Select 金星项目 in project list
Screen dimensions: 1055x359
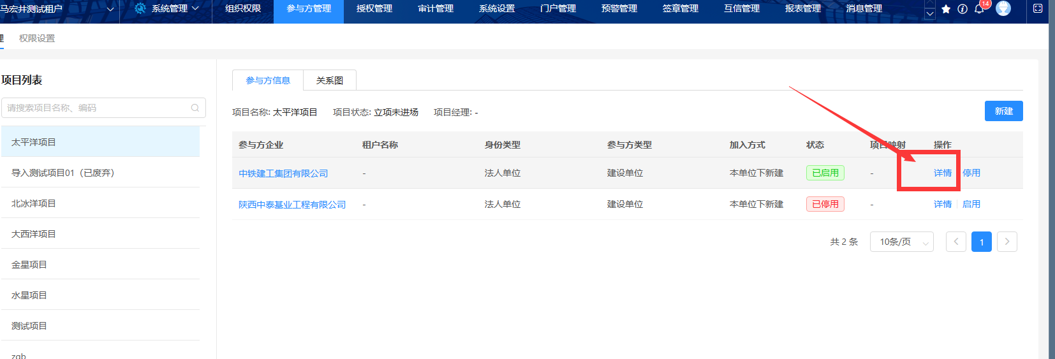pos(100,264)
